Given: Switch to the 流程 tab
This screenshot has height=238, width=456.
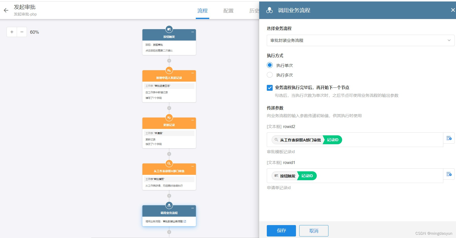Looking at the screenshot, I should click(x=202, y=11).
